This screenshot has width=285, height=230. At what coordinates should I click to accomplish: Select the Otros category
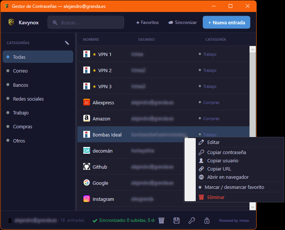[x=38, y=141]
